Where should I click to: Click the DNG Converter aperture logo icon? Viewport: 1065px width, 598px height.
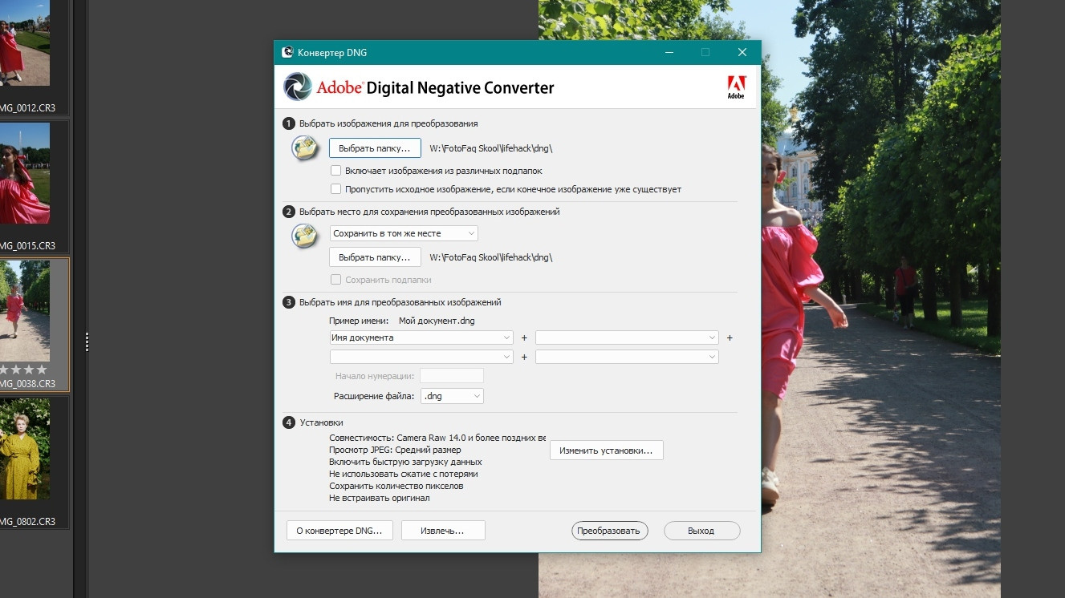297,87
